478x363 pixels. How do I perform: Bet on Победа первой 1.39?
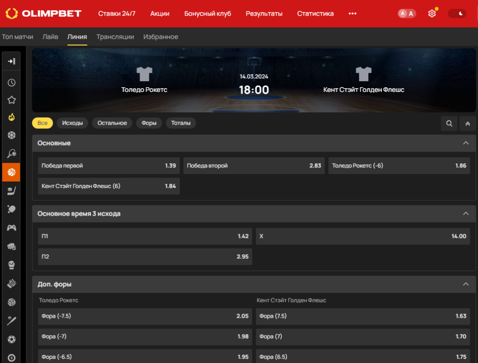109,166
